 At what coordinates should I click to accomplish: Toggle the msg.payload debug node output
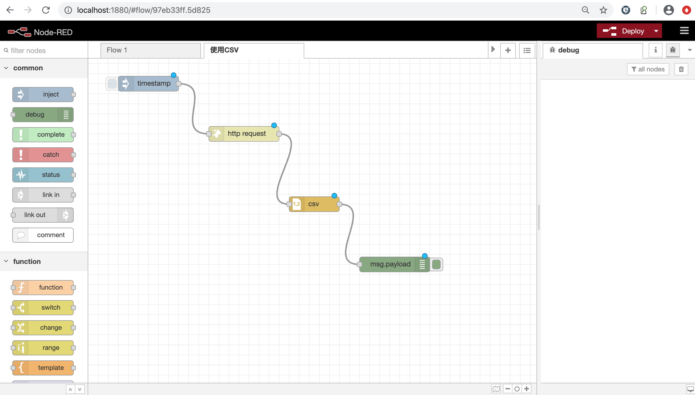pyautogui.click(x=436, y=264)
